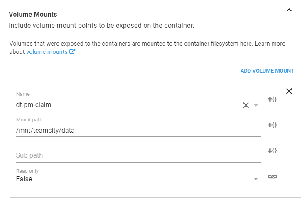Image resolution: width=302 pixels, height=199 pixels.
Task: Click the dt-pm-claim text in Name field
Action: (x=34, y=105)
